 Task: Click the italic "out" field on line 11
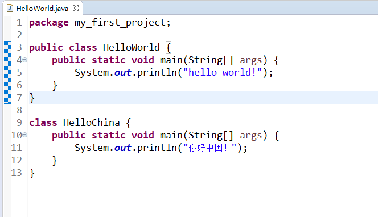[123, 148]
